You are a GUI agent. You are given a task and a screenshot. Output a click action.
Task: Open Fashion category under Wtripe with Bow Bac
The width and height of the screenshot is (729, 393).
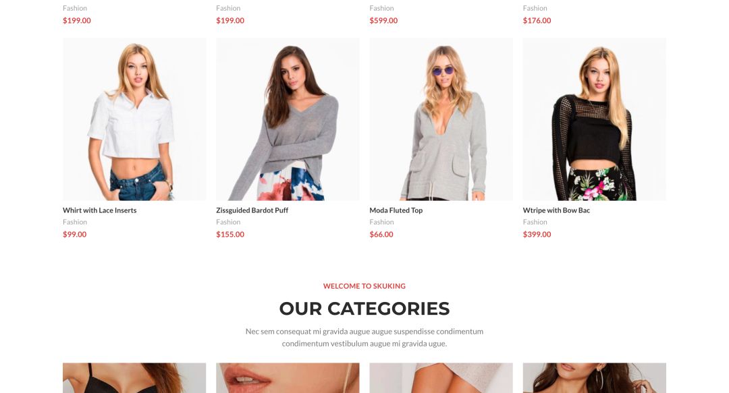tap(535, 222)
